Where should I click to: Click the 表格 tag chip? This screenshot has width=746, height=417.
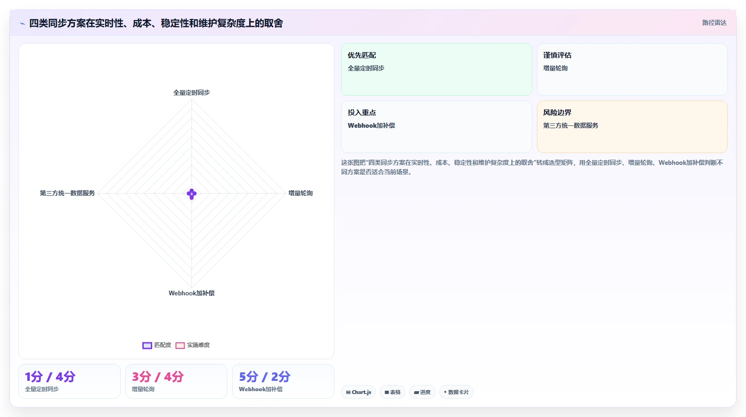(x=392, y=392)
